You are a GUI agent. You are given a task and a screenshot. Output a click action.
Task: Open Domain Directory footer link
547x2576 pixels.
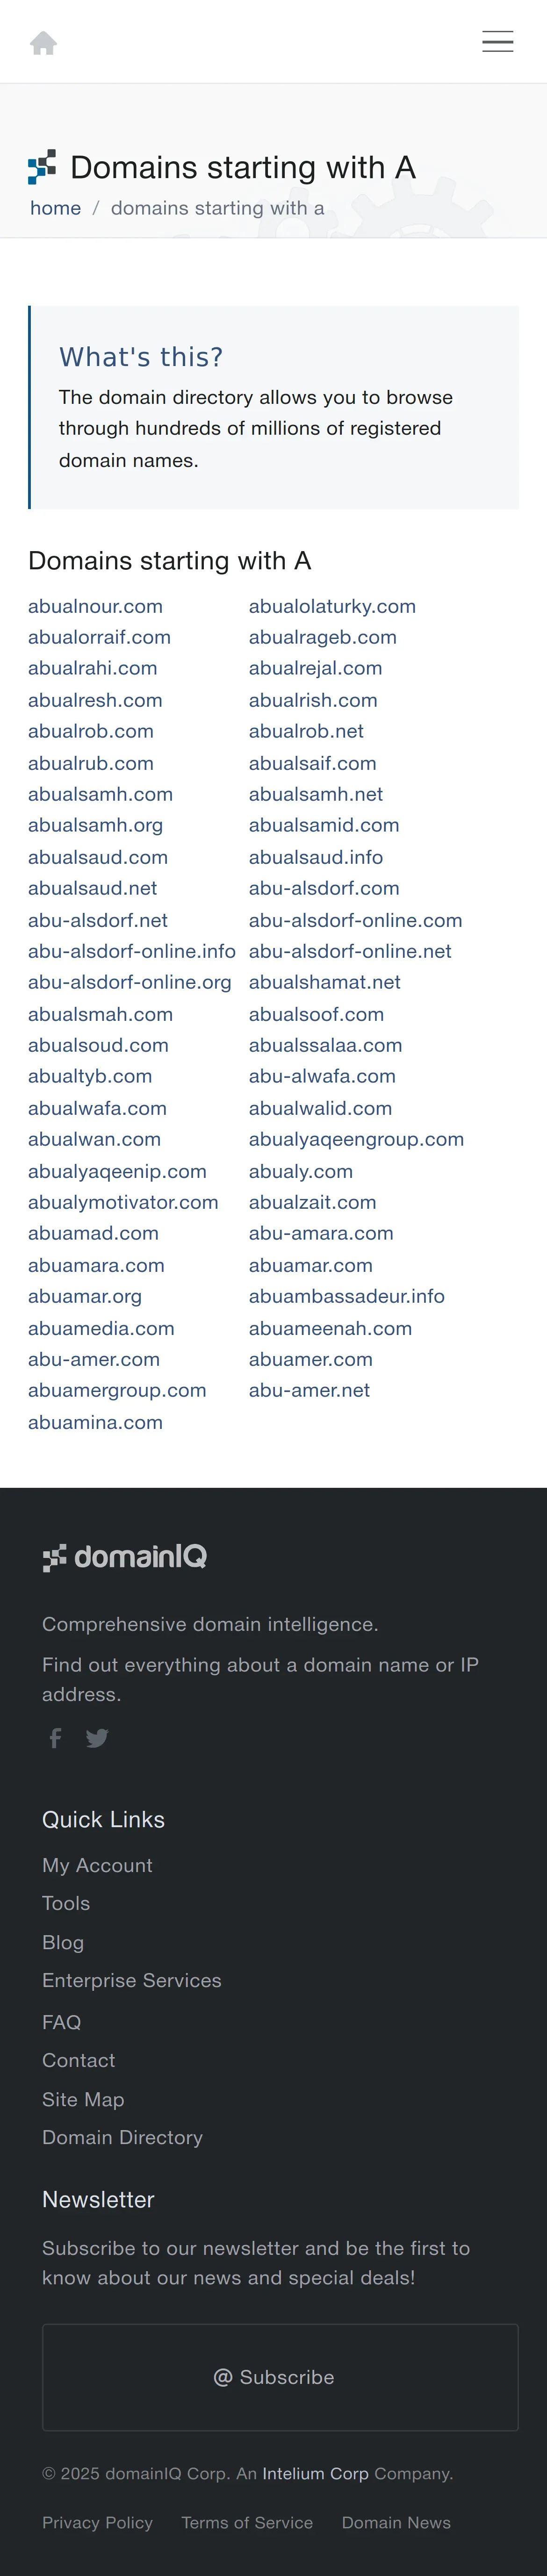coord(122,2137)
